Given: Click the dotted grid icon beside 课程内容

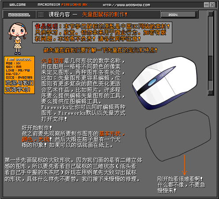Looking at the screenshot, I should tap(41, 15).
